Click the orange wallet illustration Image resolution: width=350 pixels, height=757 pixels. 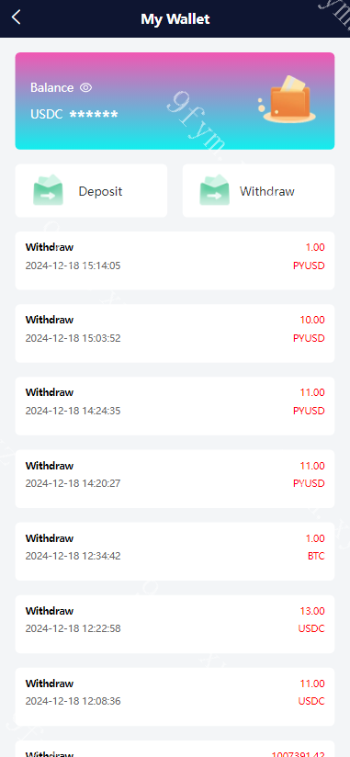tap(288, 99)
